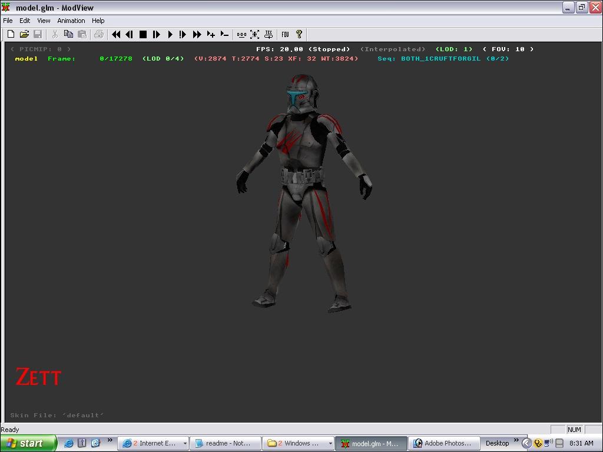Toggle the TEX texture swap icon
The height and width of the screenshot is (452, 603).
tap(269, 35)
